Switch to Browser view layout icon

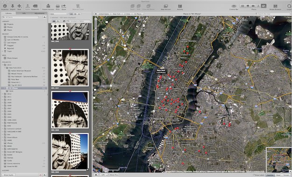[242, 6]
